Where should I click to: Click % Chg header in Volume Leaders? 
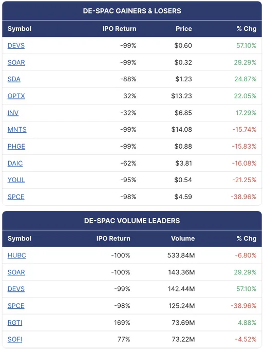247,238
